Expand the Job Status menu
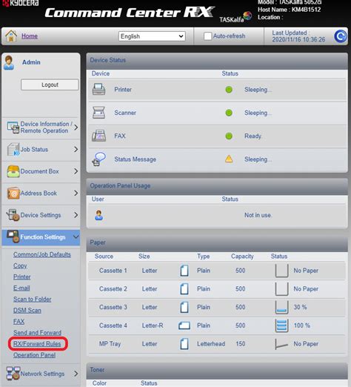 point(41,150)
